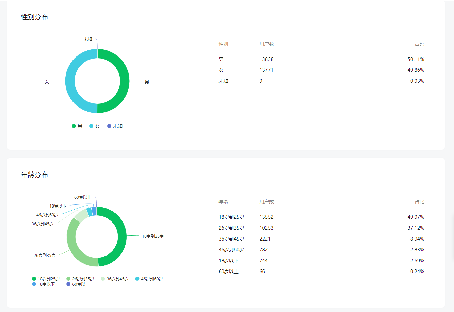The width and height of the screenshot is (454, 312).
Task: Click user count 13552
Action: click(266, 217)
